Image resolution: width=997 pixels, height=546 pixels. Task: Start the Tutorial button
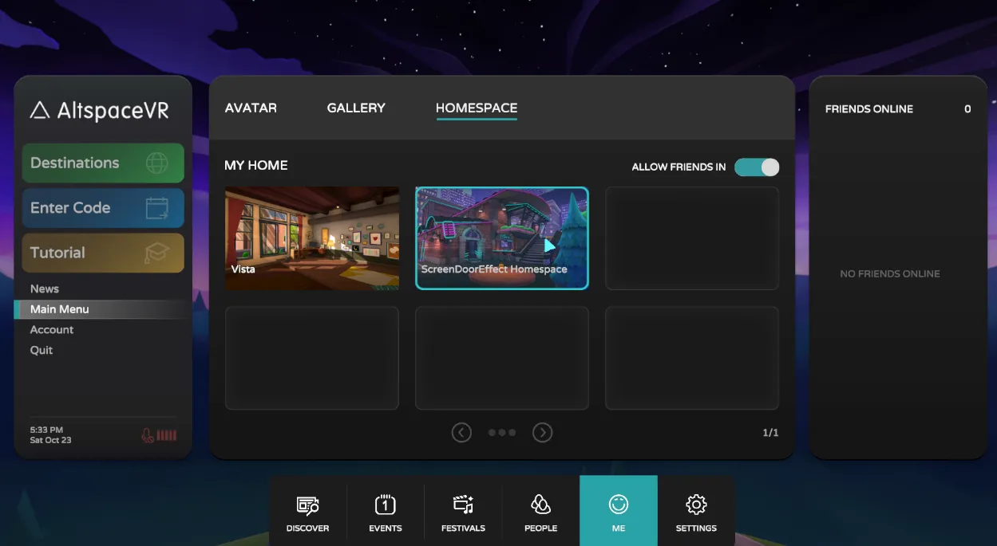click(x=103, y=253)
